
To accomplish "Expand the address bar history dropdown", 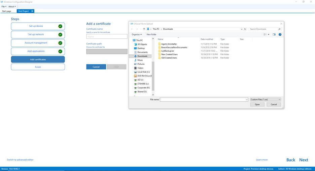I will [242, 29].
